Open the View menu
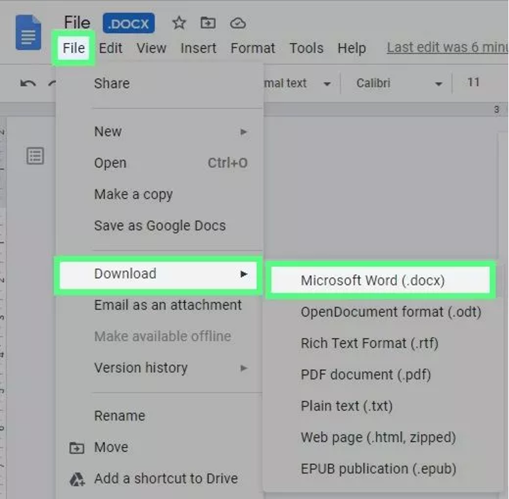Image resolution: width=509 pixels, height=499 pixels. pyautogui.click(x=151, y=48)
